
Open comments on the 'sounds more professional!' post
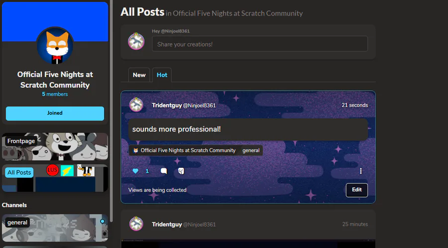tap(164, 171)
